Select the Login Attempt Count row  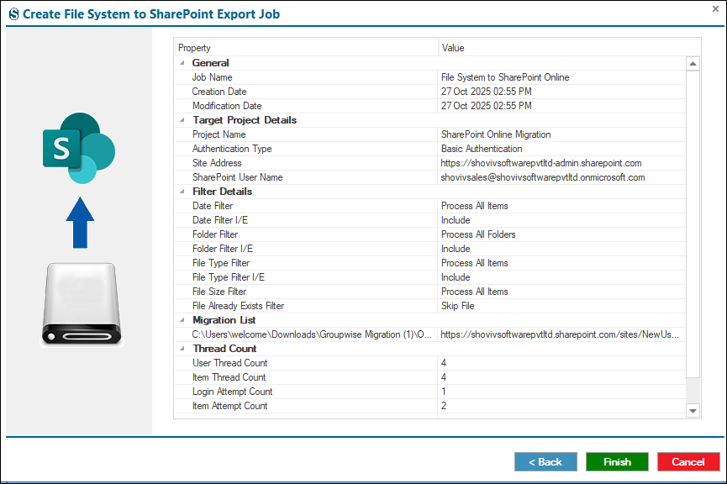point(430,392)
